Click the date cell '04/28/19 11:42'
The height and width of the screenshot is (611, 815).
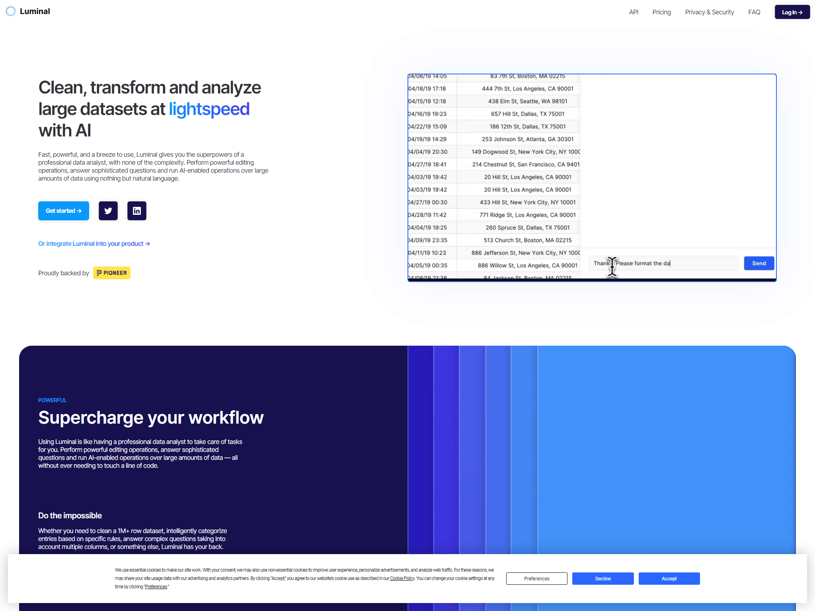(432, 215)
